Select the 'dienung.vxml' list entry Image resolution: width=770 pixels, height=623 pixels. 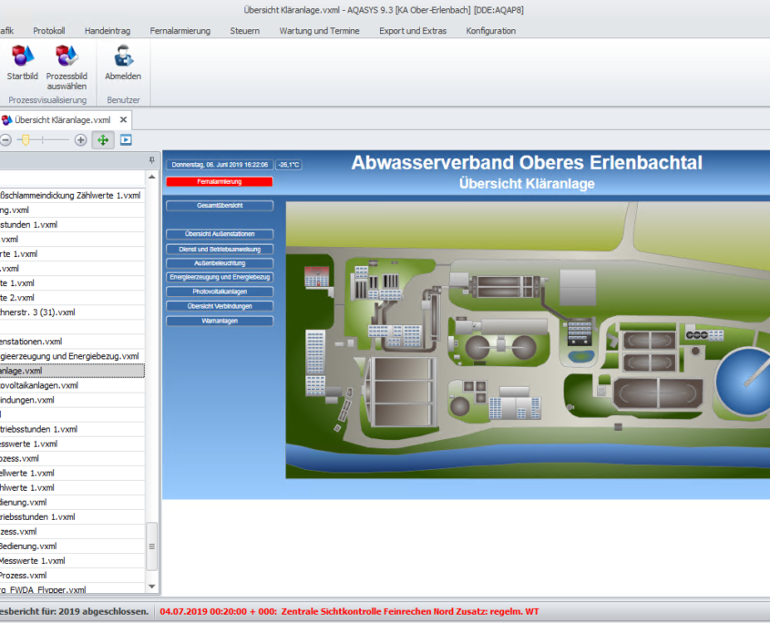[x=72, y=502]
